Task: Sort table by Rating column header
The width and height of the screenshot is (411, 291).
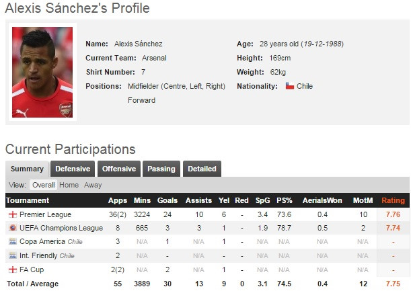Action: click(393, 200)
